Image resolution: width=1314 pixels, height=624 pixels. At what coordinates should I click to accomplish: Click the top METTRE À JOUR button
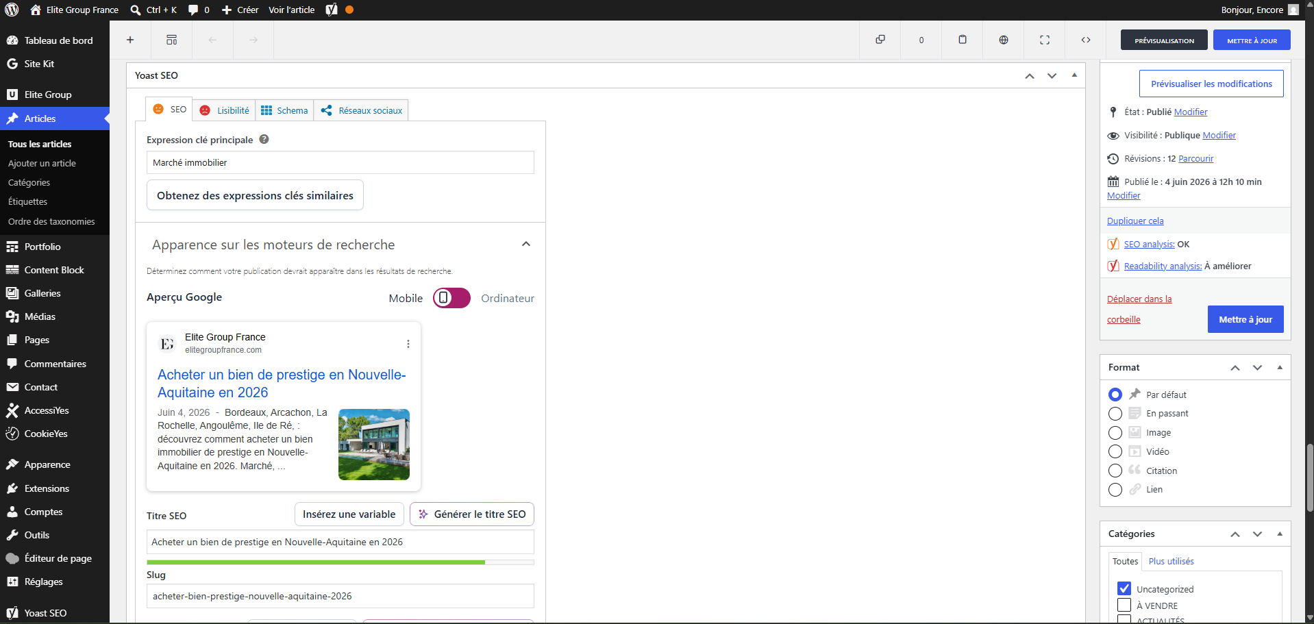pos(1252,40)
